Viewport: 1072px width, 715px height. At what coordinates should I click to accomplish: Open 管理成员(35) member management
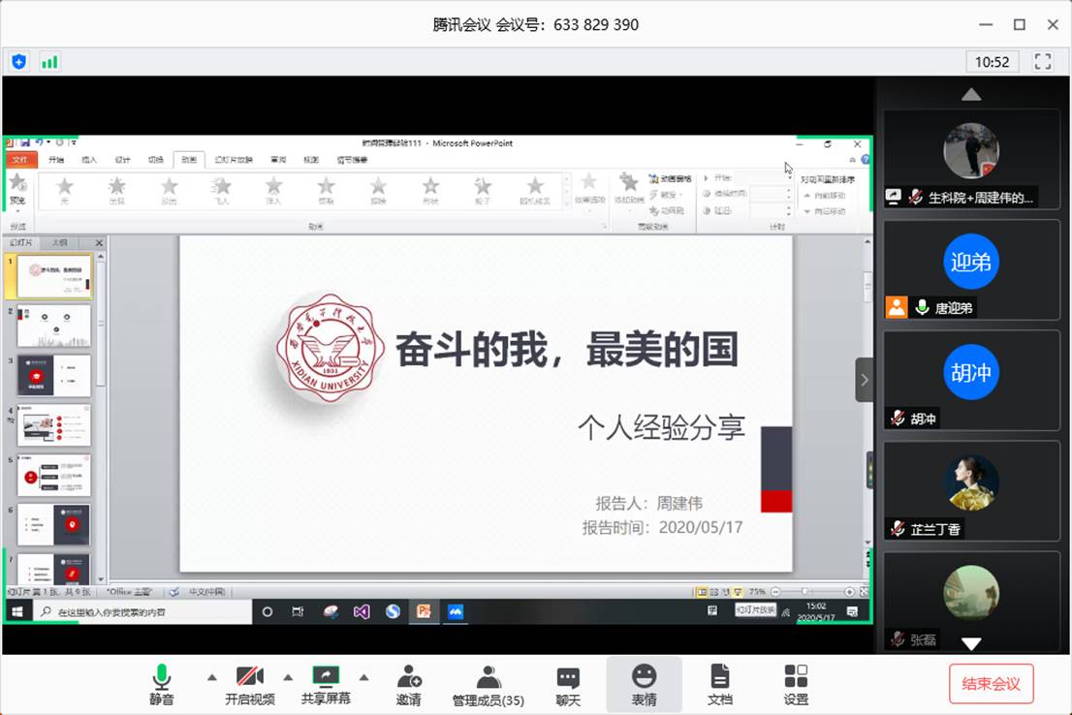[489, 684]
